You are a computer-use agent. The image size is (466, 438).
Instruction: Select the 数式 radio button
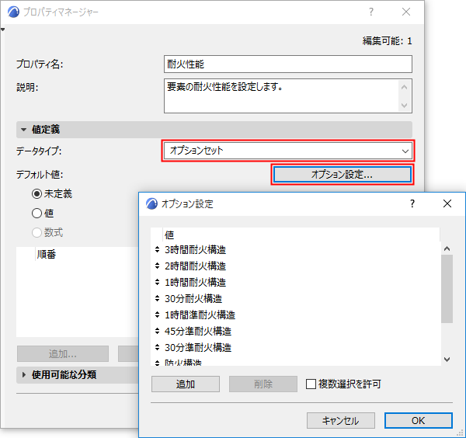(x=37, y=232)
